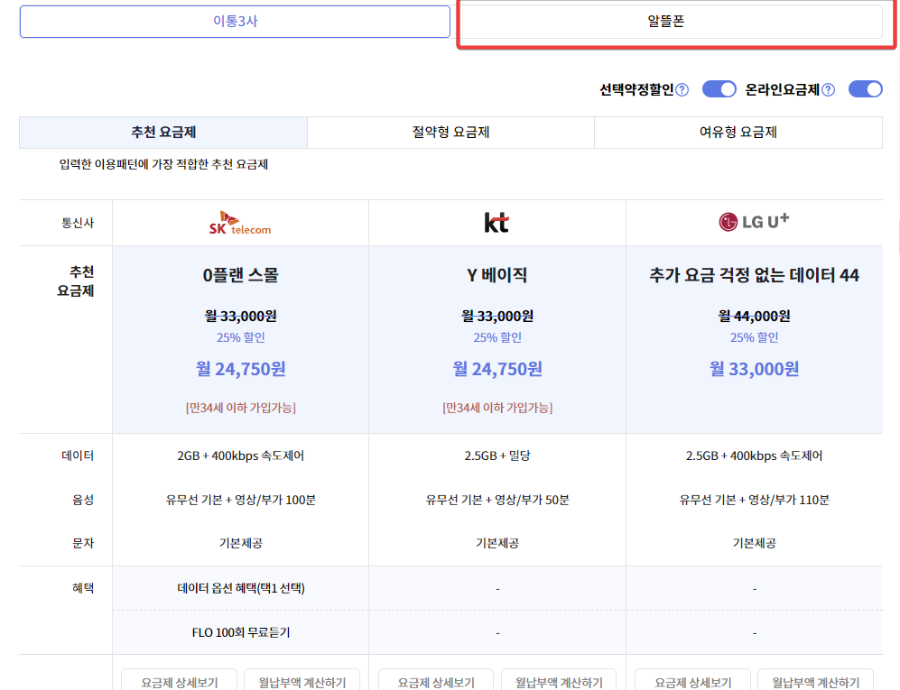Image resolution: width=900 pixels, height=690 pixels.
Task: Click the Y 베이직 plan name
Action: [497, 276]
